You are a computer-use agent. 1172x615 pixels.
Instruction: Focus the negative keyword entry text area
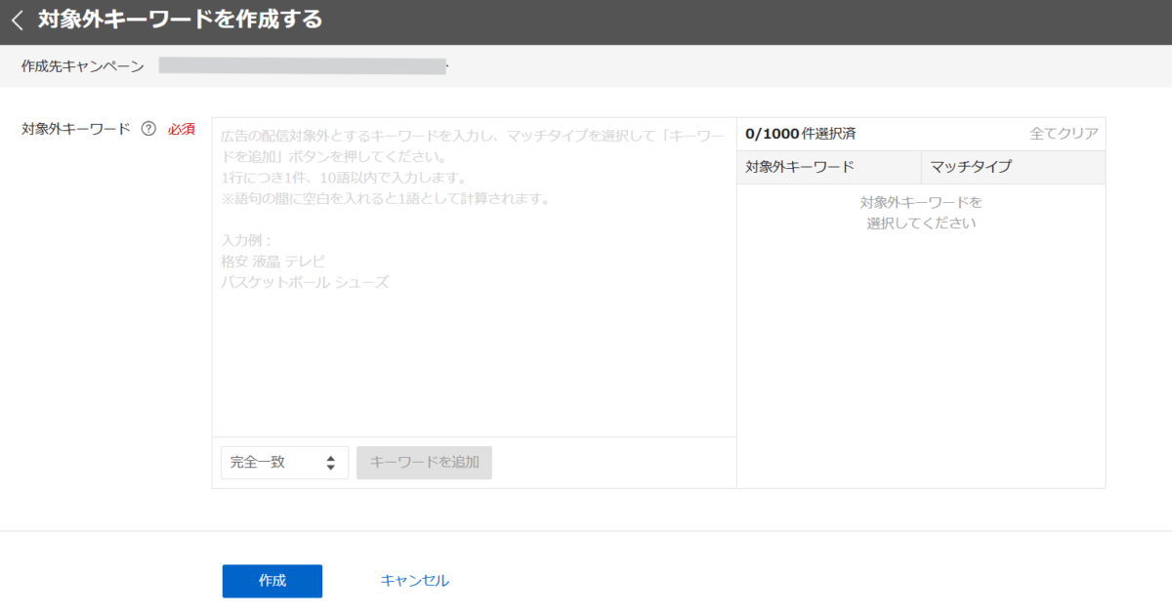tap(474, 351)
